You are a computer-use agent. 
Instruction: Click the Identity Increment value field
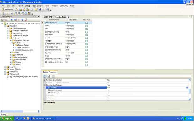coord(147,90)
